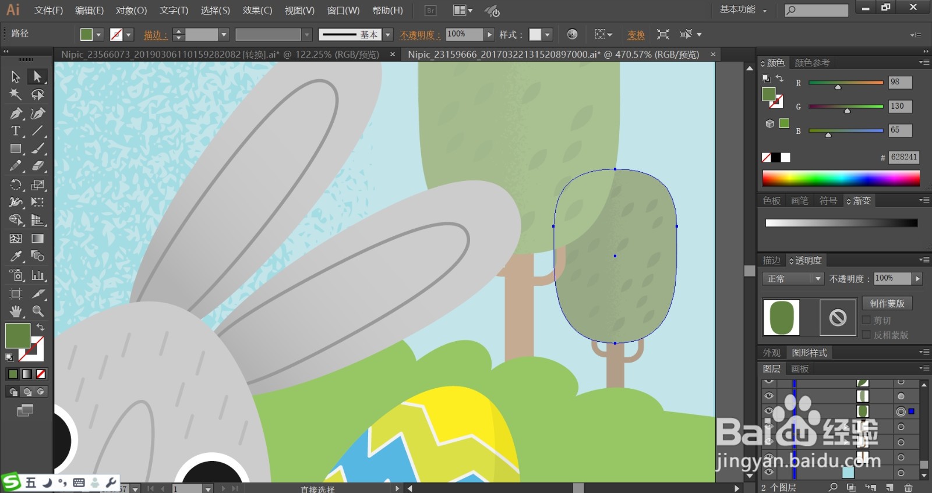The width and height of the screenshot is (932, 493).
Task: Open brush definition 基本 dropdown
Action: point(388,35)
